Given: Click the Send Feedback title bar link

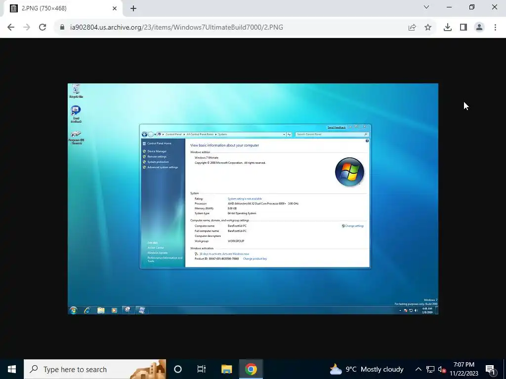Looking at the screenshot, I should coord(336,128).
